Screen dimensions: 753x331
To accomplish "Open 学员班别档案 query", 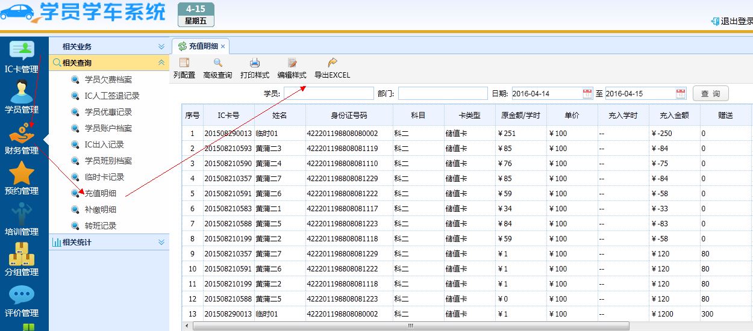I will (x=108, y=161).
